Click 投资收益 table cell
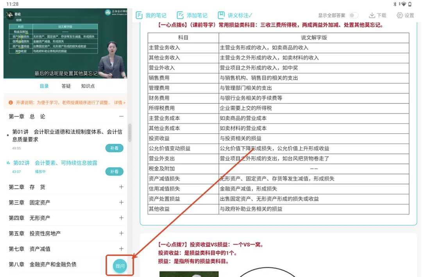The width and height of the screenshot is (422, 277). (x=183, y=138)
